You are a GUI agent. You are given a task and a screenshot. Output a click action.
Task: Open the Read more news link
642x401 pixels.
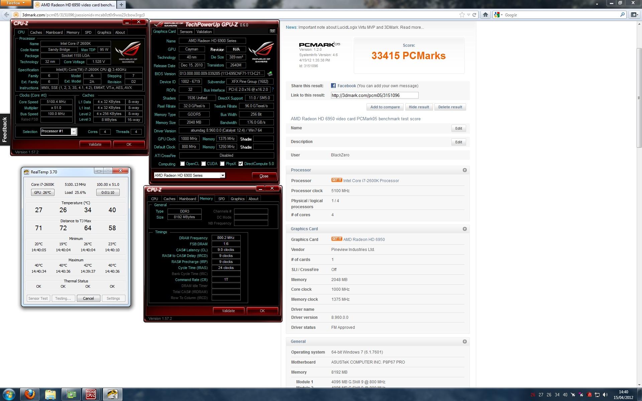coord(412,27)
